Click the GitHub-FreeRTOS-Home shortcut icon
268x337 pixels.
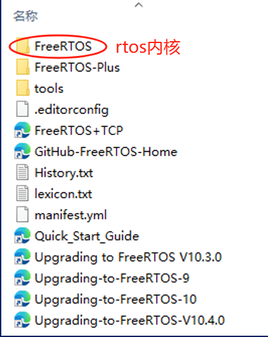tap(22, 151)
